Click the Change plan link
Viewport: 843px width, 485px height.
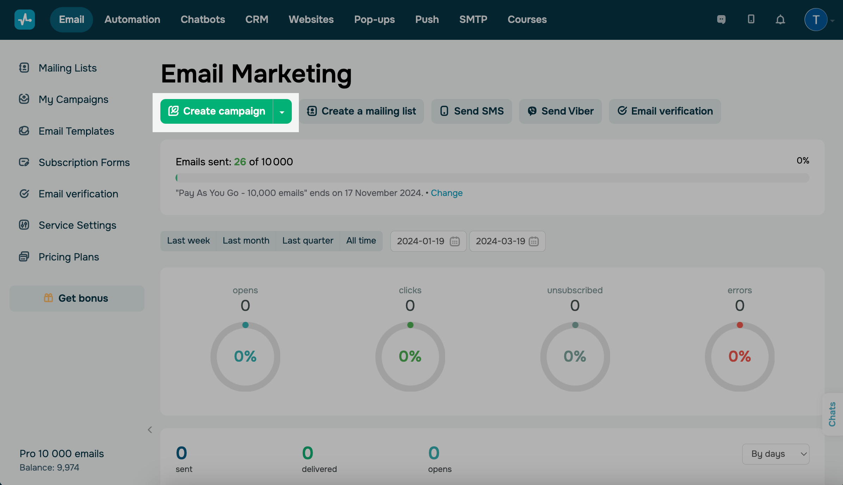point(447,193)
